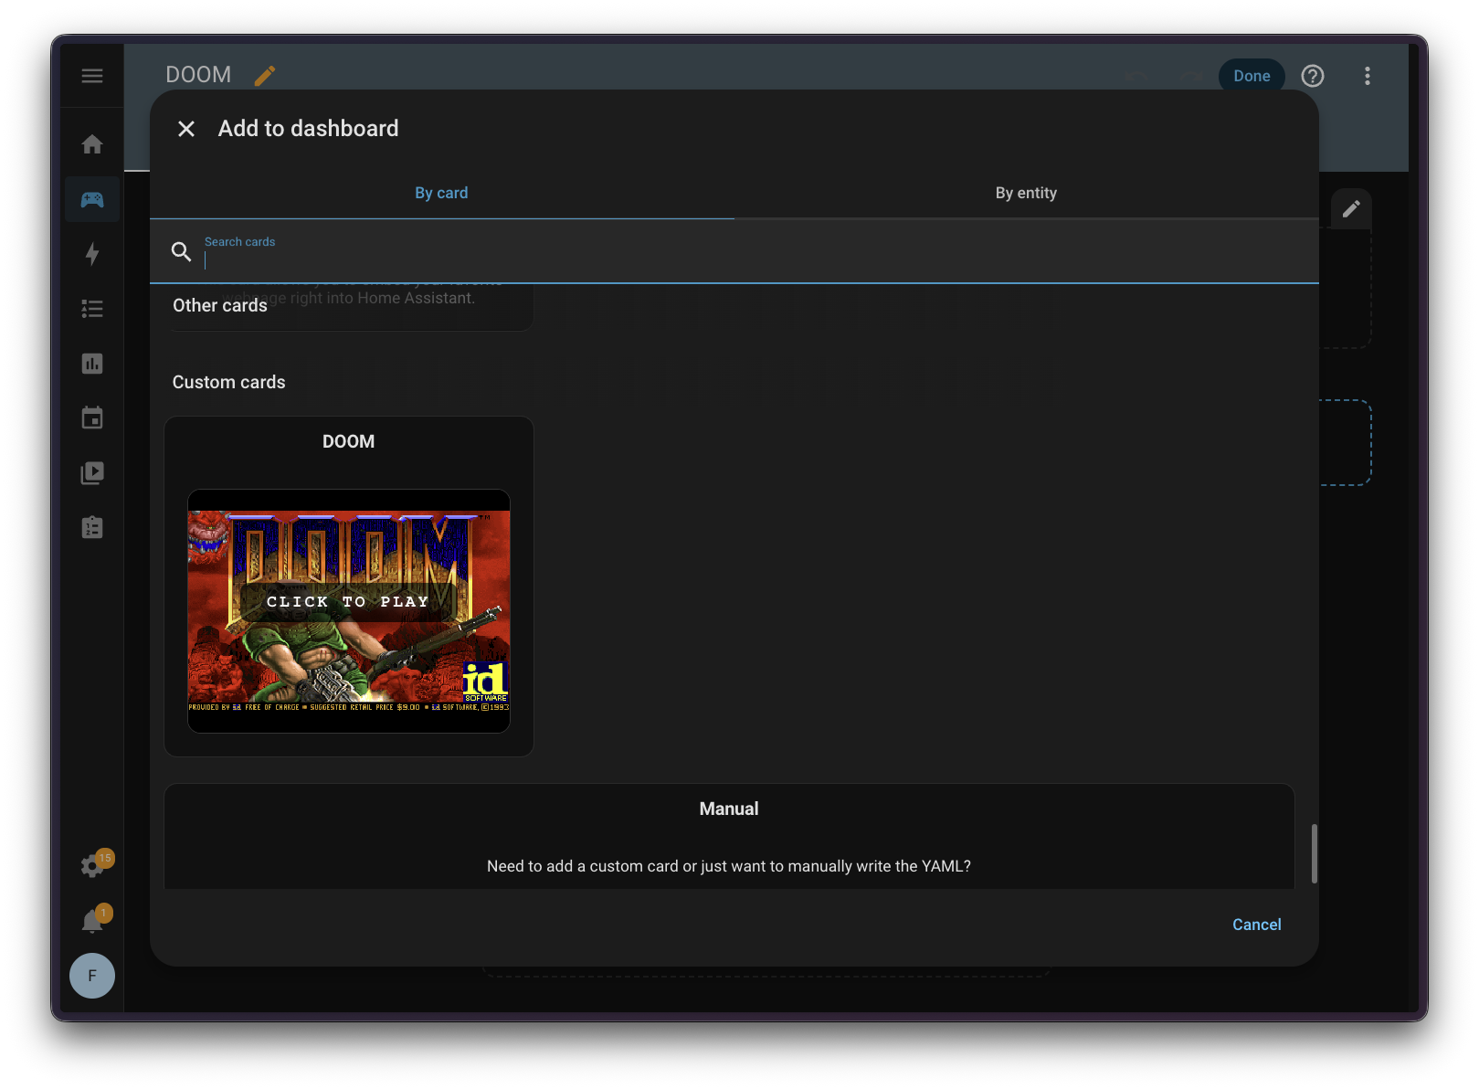This screenshot has height=1089, width=1479.
Task: Open the three-dot overflow menu
Action: coord(1368,76)
